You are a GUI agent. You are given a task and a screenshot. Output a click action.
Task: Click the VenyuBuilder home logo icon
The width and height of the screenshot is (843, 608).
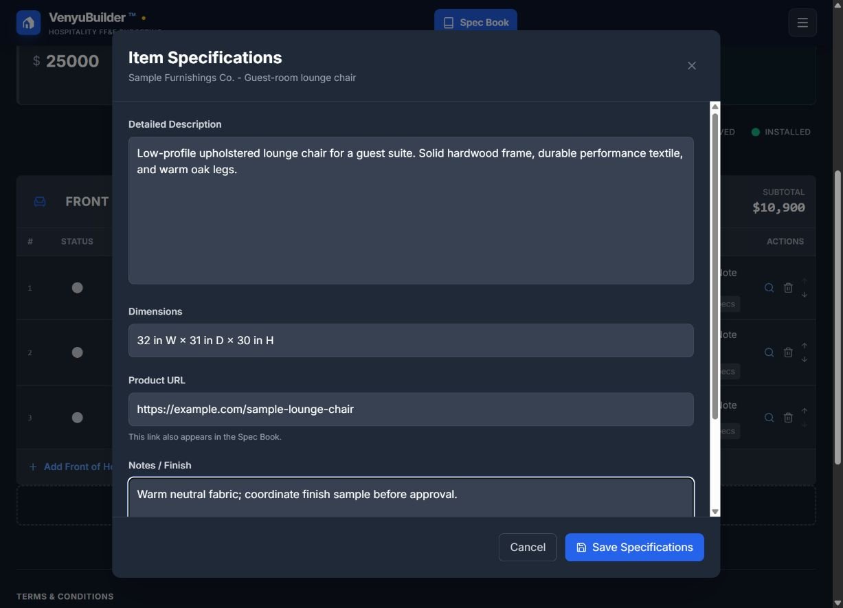click(x=28, y=23)
